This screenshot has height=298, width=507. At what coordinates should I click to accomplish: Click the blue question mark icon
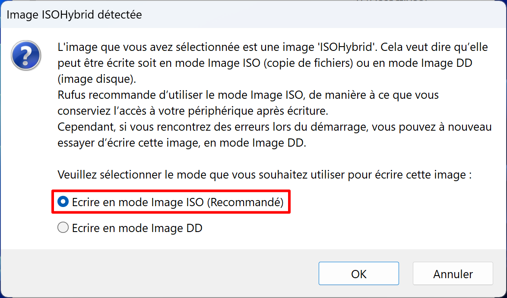(x=26, y=55)
